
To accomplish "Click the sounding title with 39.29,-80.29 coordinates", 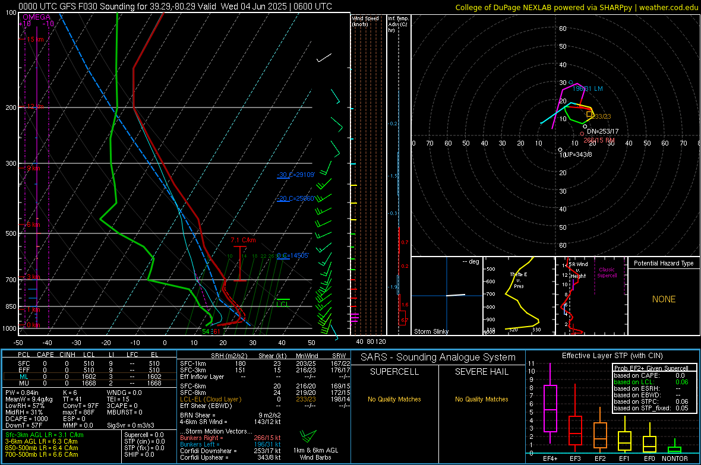I will (175, 7).
